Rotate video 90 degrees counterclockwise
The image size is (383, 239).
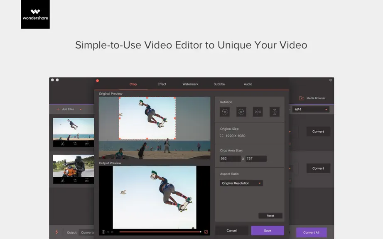(x=225, y=112)
